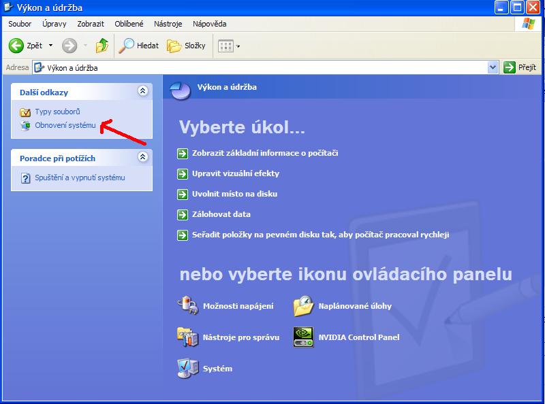Click arrow icon beside Seřadit položky
545x404 pixels.
183,235
